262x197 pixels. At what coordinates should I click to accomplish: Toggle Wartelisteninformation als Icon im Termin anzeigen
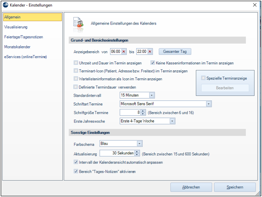coord(76,79)
